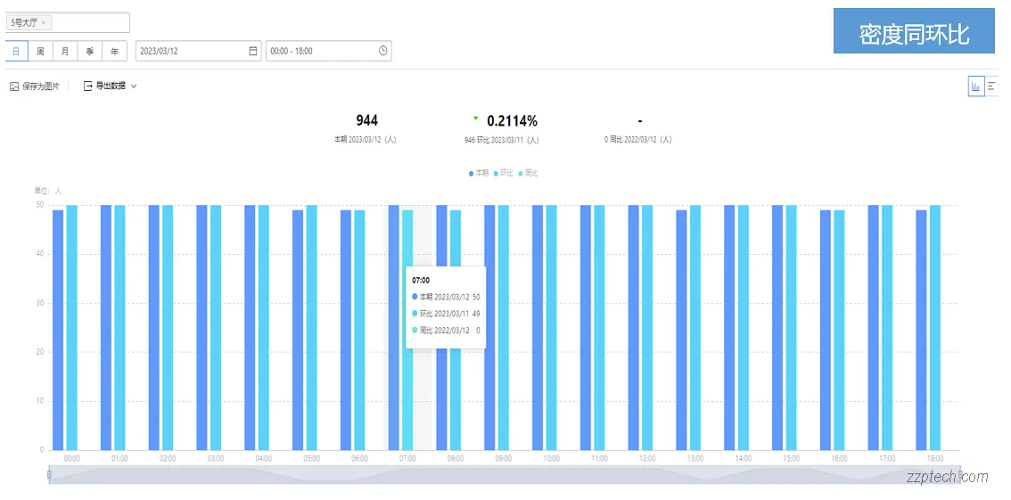Open the calendar icon in date field
This screenshot has height=500, width=1011.
pyautogui.click(x=253, y=51)
